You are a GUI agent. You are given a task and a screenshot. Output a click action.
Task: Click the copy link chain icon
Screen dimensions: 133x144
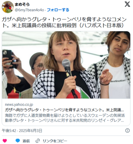pyautogui.click(x=38, y=141)
